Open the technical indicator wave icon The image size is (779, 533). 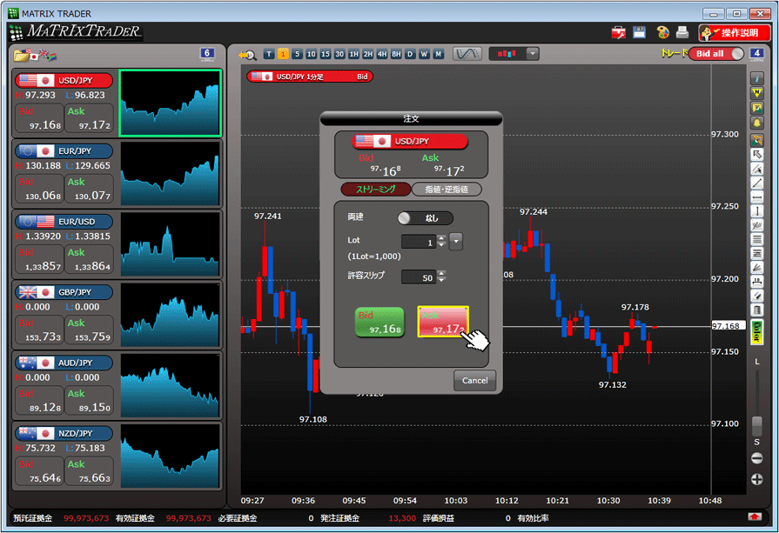click(467, 54)
